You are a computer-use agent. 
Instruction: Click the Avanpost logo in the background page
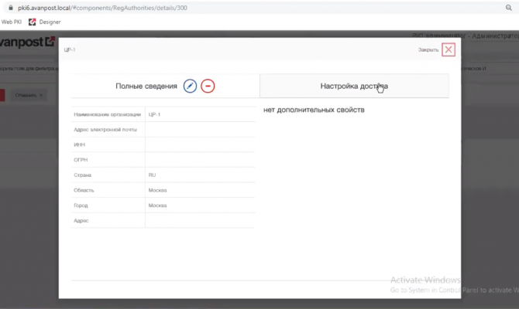[27, 42]
